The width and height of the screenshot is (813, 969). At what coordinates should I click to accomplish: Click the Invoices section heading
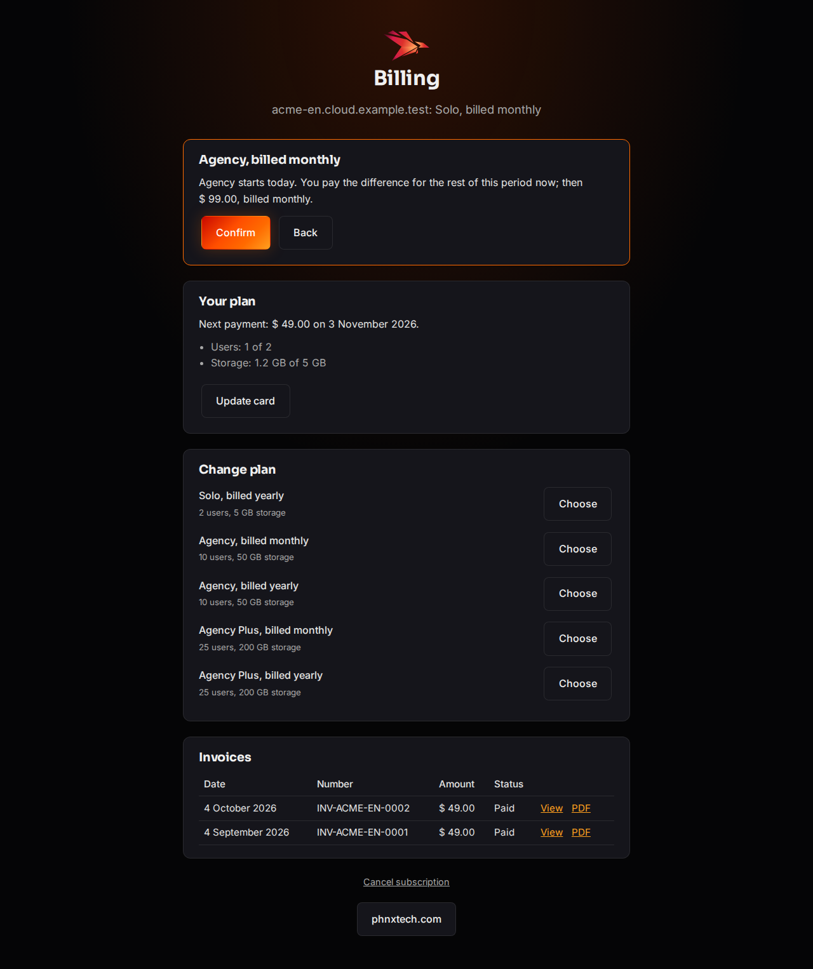pos(225,757)
